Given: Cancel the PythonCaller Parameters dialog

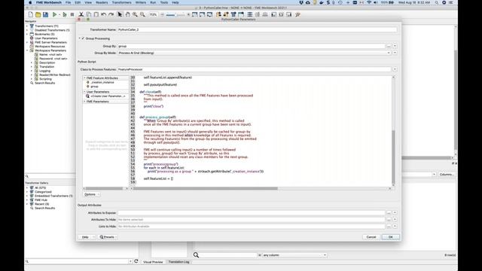Looking at the screenshot, I should 371,237.
